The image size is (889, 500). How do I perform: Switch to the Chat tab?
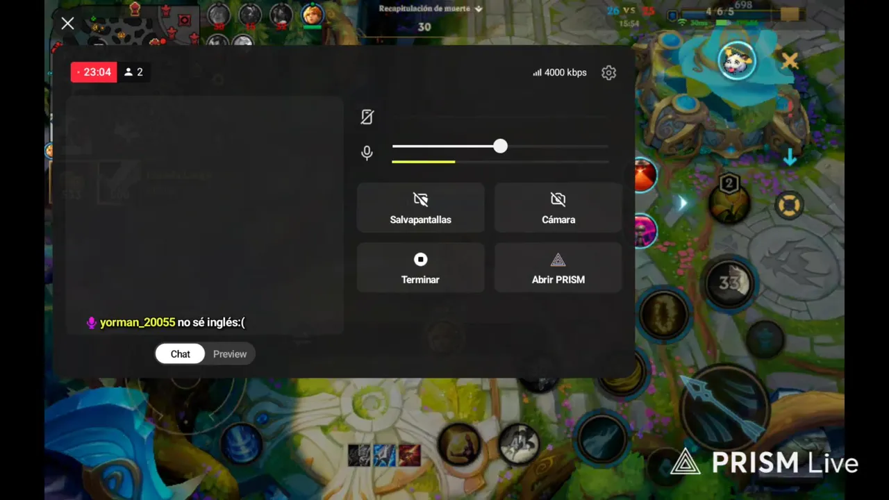[x=180, y=354]
